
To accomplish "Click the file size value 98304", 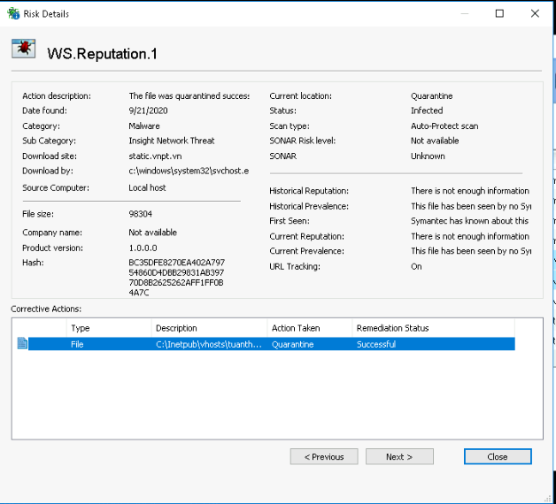I will (140, 214).
